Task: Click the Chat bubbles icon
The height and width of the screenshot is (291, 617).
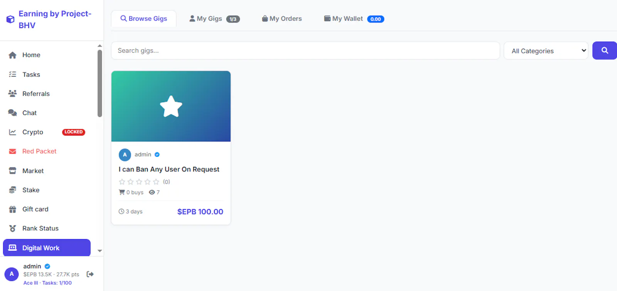Action: pyautogui.click(x=12, y=113)
